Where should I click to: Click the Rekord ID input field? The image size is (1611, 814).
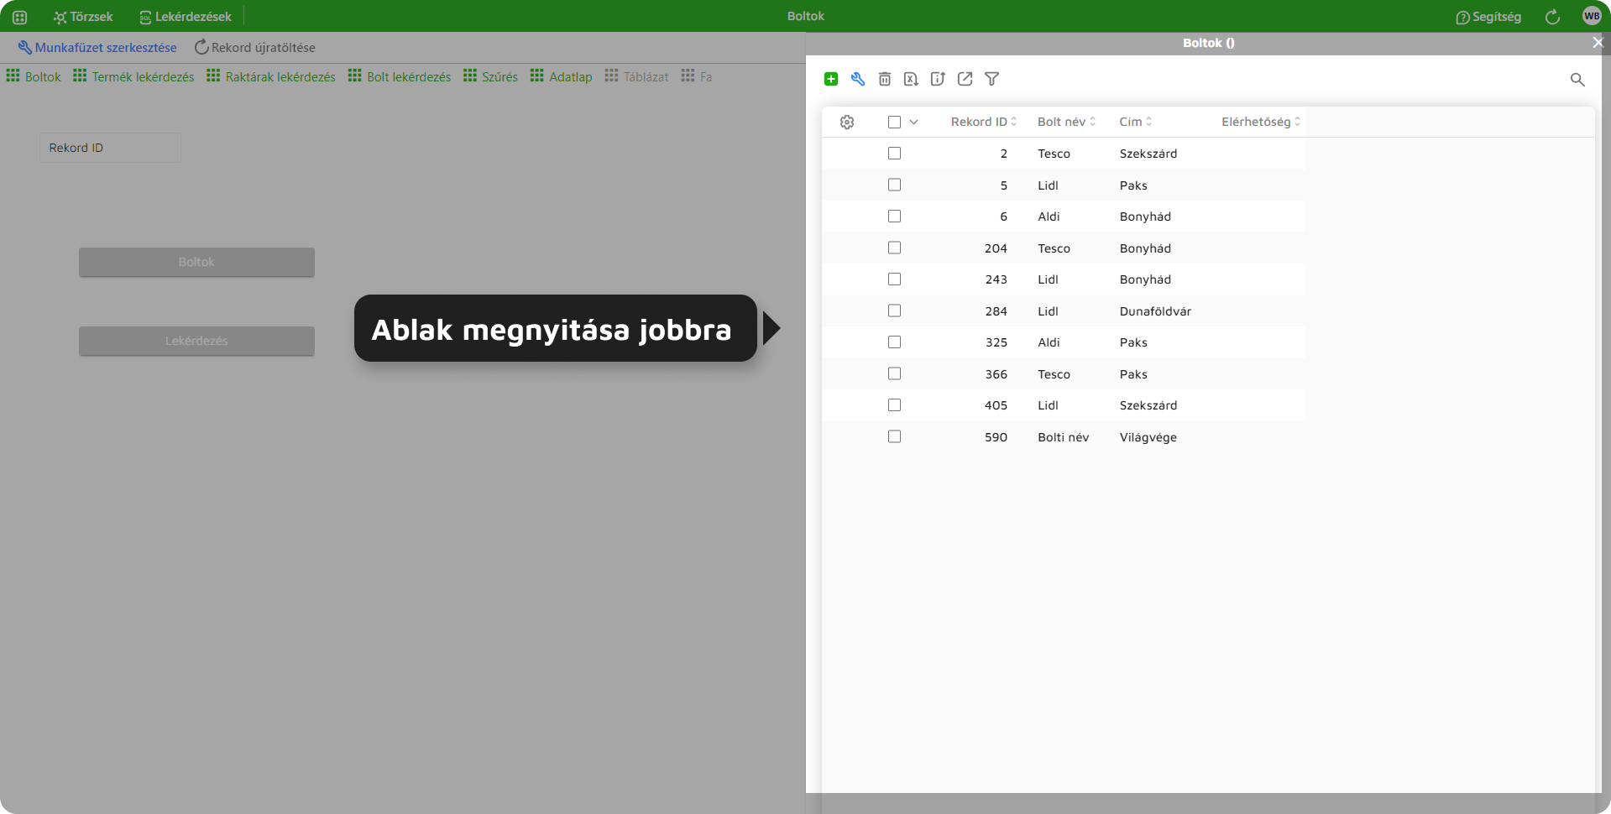click(110, 148)
